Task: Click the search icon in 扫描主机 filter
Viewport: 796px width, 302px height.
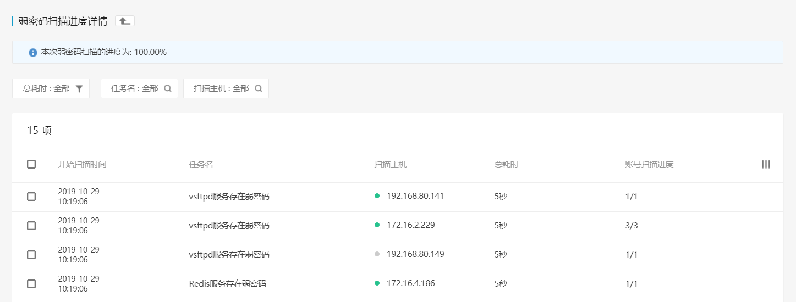Action: pos(259,88)
